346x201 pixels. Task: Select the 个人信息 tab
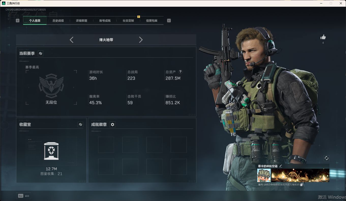coord(35,21)
